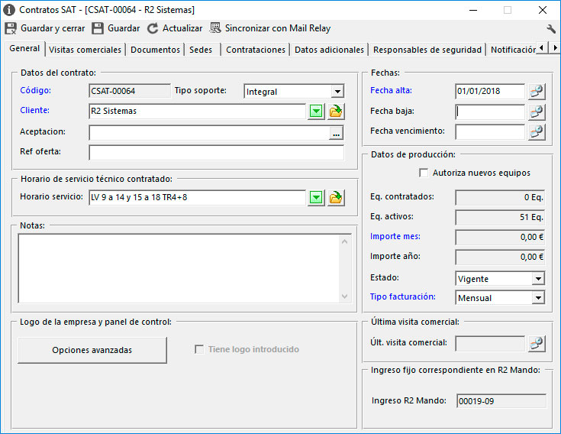The width and height of the screenshot is (561, 434).
Task: Open Fecha alta calendar picker icon
Action: [537, 92]
